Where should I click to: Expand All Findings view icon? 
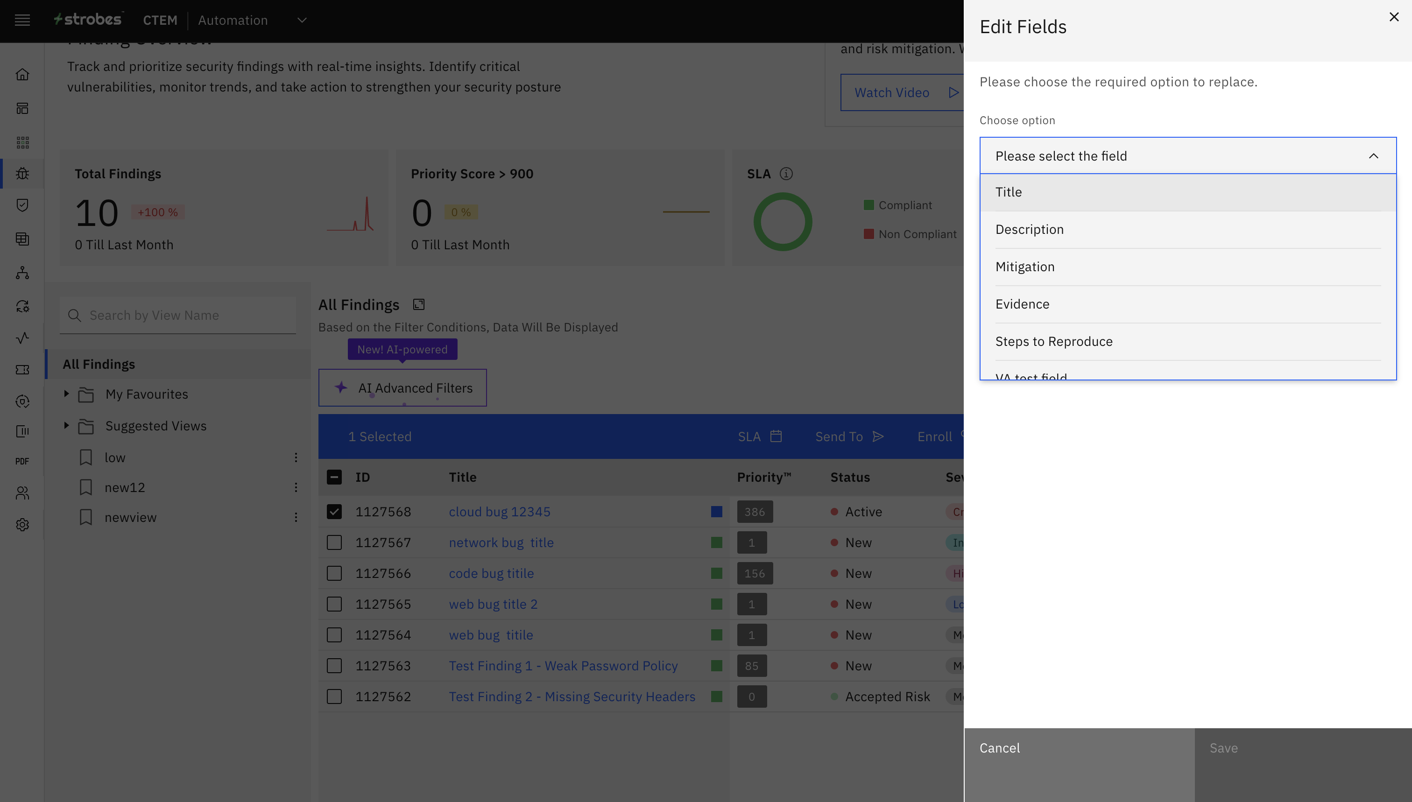419,305
